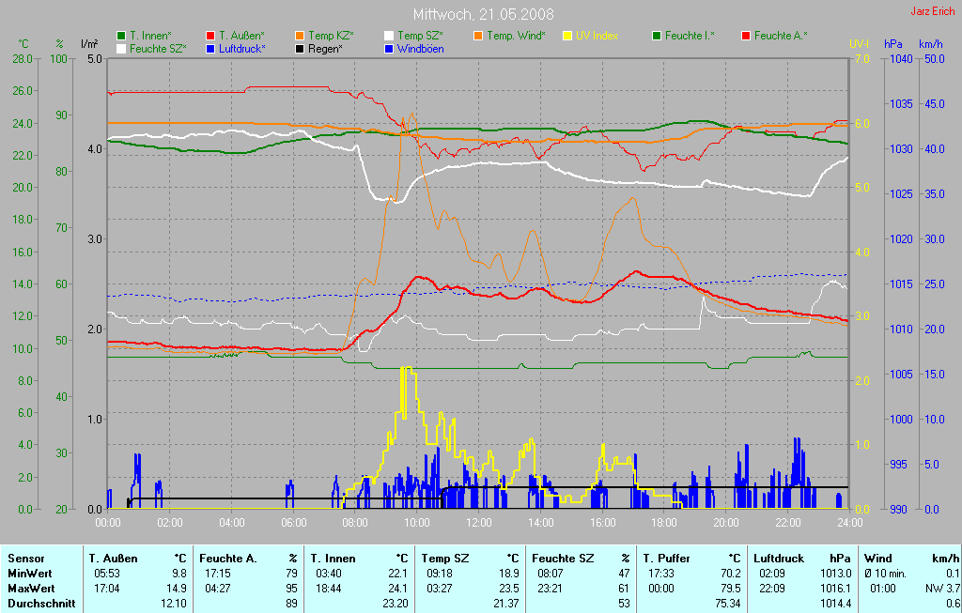Click the red T. Außen legend swatch
This screenshot has width=962, height=613.
(x=210, y=36)
